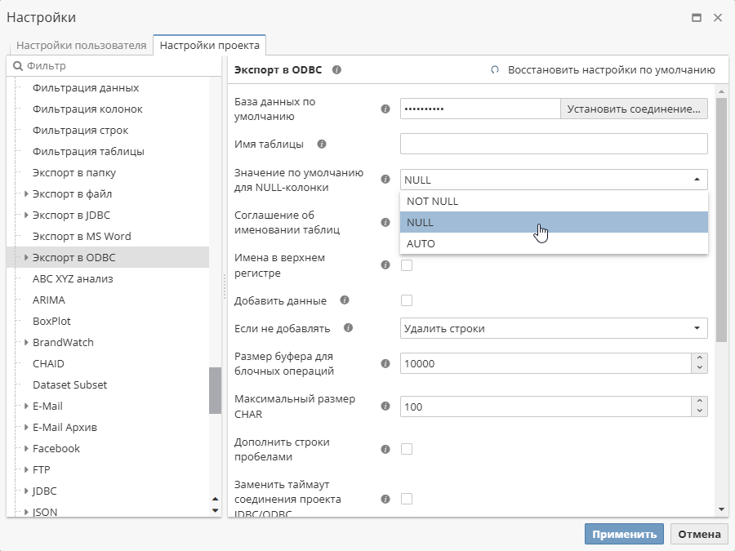Click info icon for База данных по умолчанию
The image size is (735, 551).
(x=385, y=109)
